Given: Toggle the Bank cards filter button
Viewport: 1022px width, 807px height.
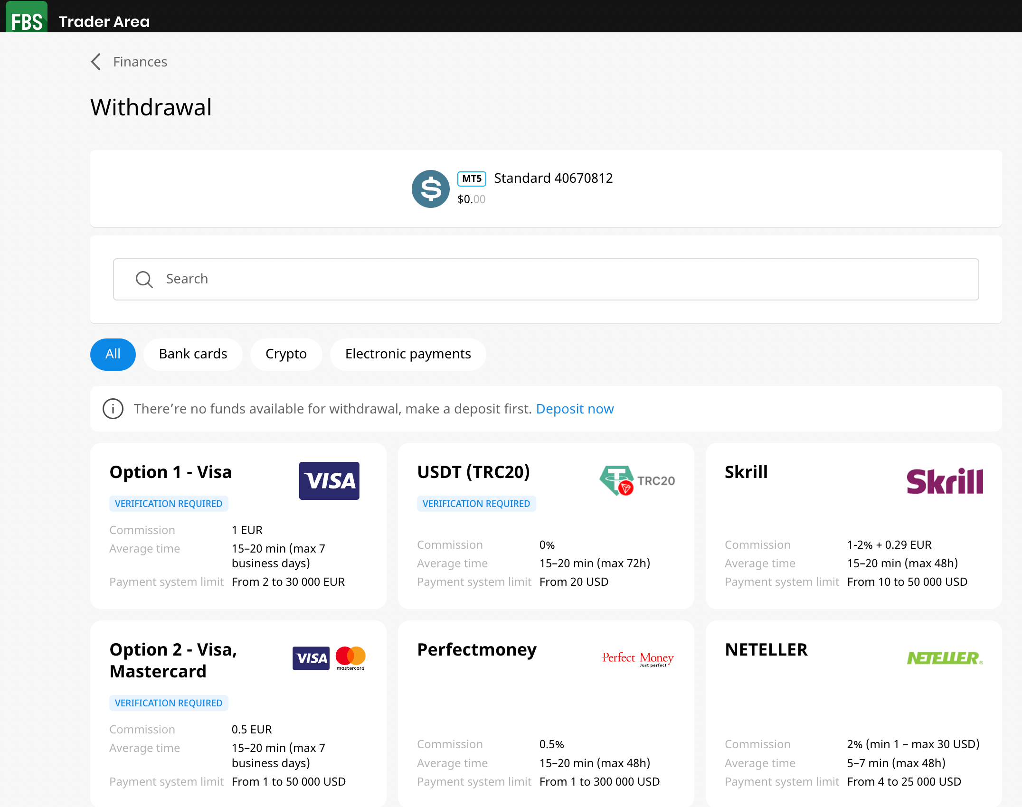Looking at the screenshot, I should [x=192, y=354].
